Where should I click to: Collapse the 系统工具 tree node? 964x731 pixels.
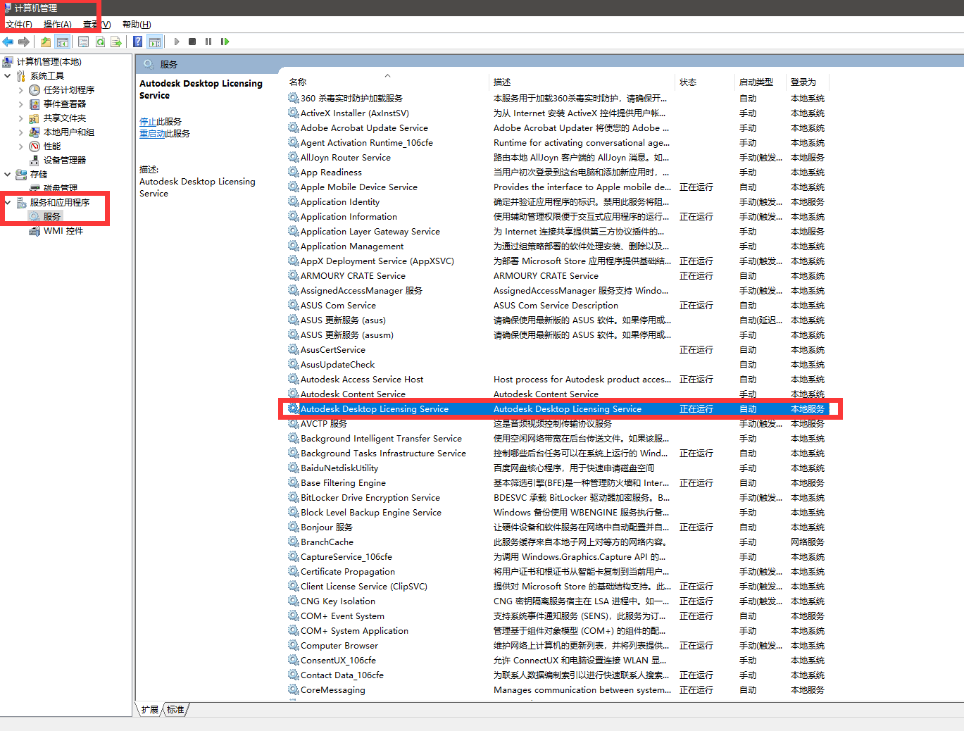click(8, 76)
